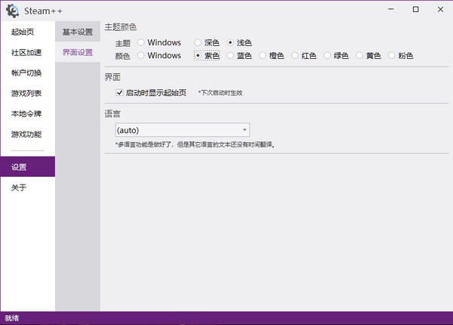Switch to the 基本设置 tab
Screen dimensions: 453x325
pyautogui.click(x=78, y=32)
